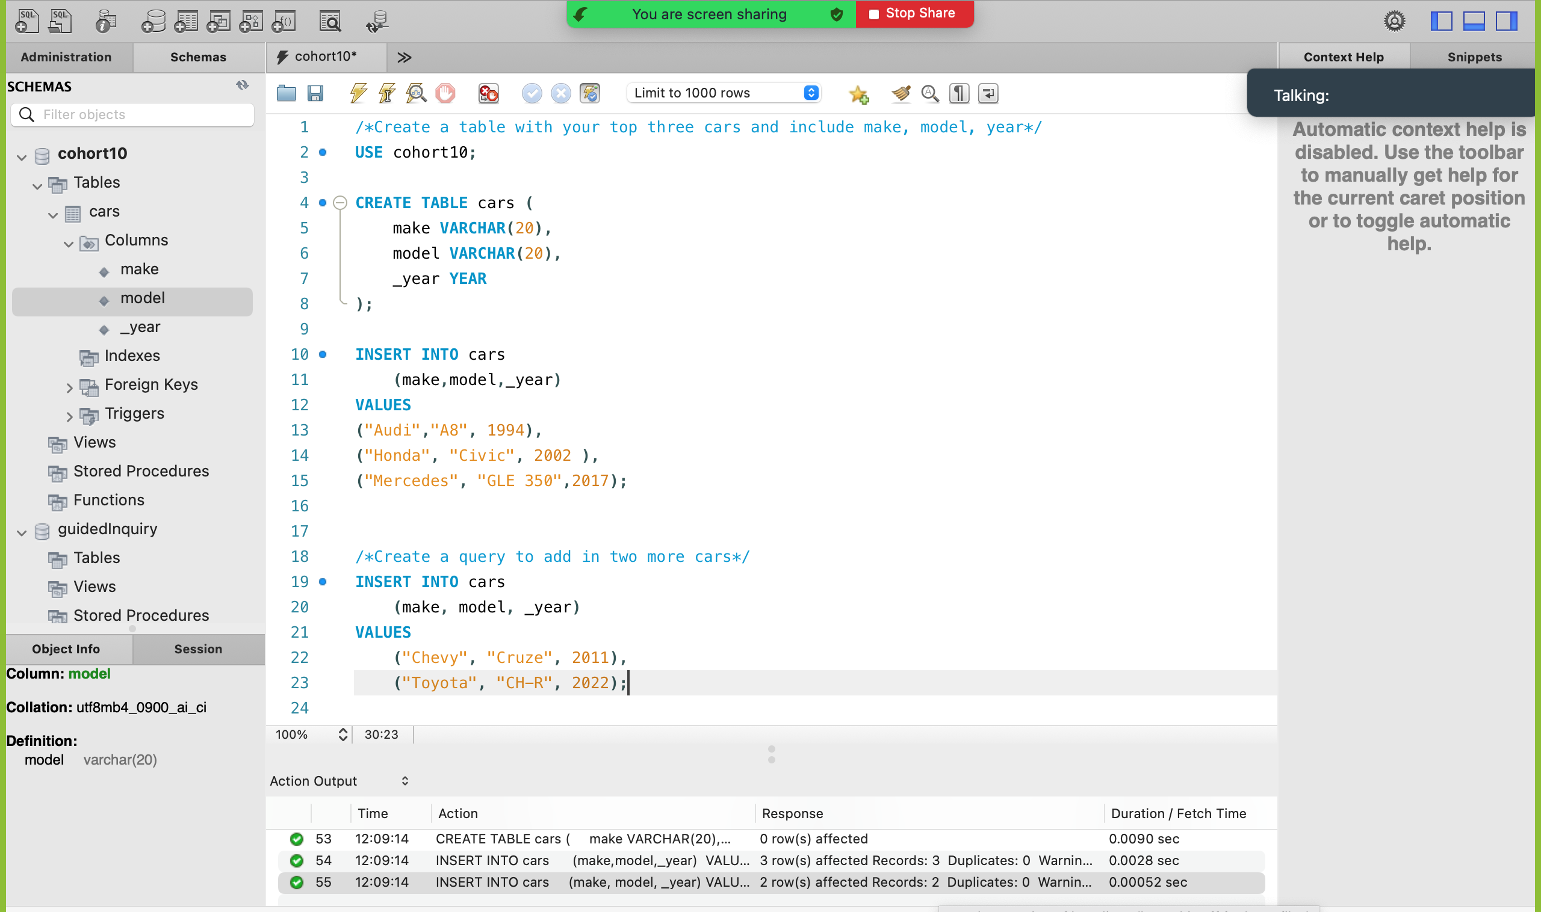Reconnect to DBMS icon
The width and height of the screenshot is (1541, 912).
377,22
